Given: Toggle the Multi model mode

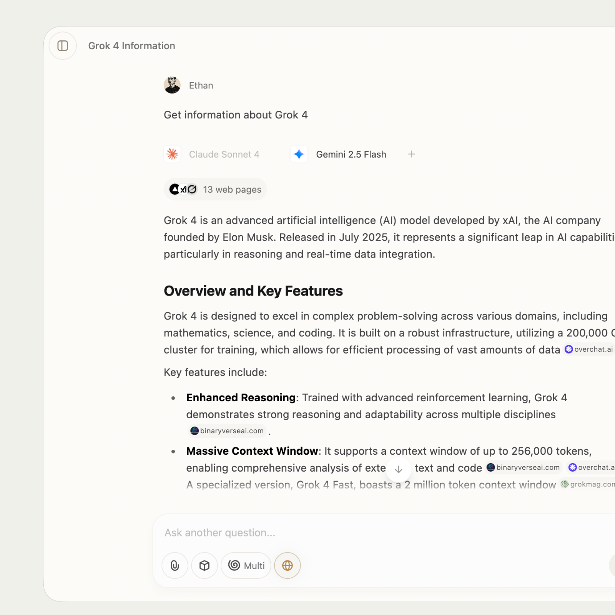Looking at the screenshot, I should point(246,565).
